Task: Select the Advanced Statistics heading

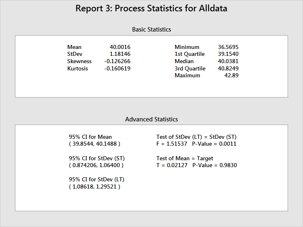Action: (151, 119)
